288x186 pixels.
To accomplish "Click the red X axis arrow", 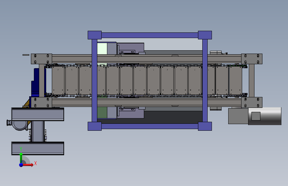I will click(28, 165).
